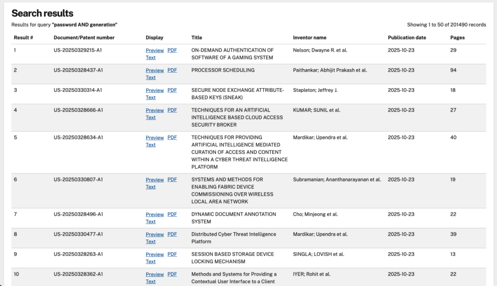Click Document/Patent number column header
The image size is (497, 286).
[x=84, y=38]
